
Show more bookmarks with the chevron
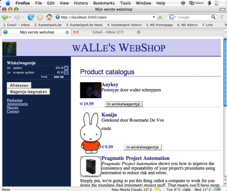click(x=225, y=25)
